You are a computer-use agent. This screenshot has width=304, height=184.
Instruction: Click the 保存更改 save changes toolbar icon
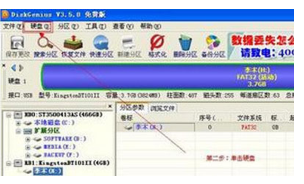coord(18,43)
